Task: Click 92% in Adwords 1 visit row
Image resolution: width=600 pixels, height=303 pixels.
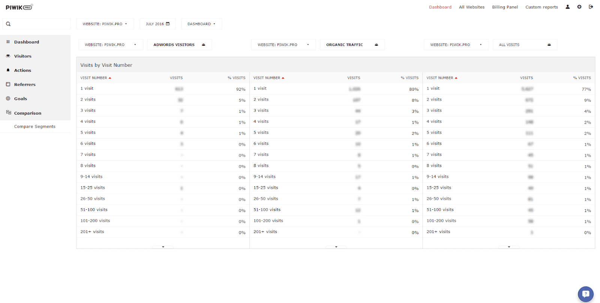Action: point(241,89)
